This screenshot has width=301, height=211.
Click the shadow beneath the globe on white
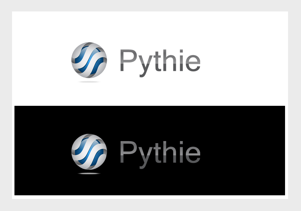pos(89,82)
